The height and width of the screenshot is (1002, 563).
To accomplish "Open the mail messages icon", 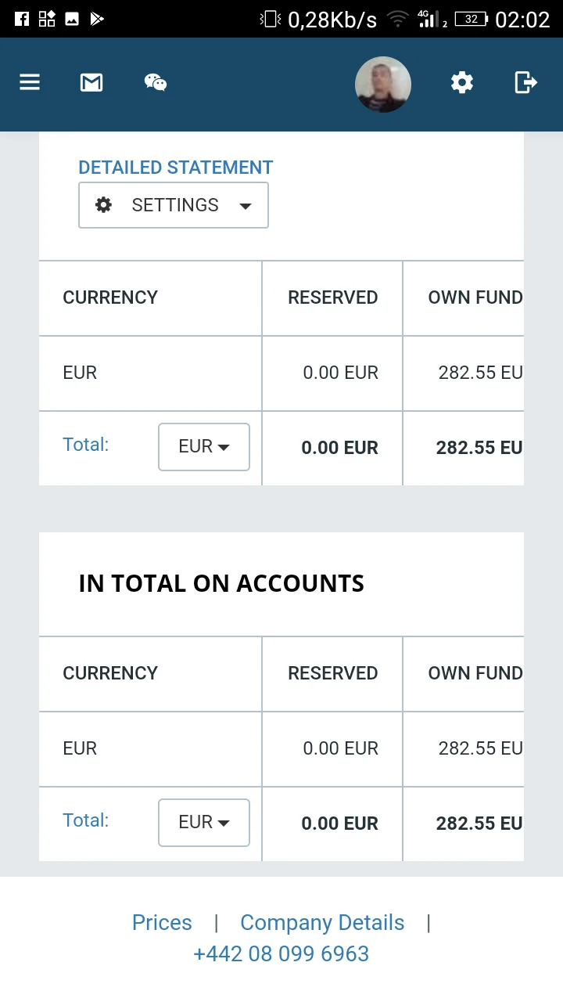I will coord(91,82).
